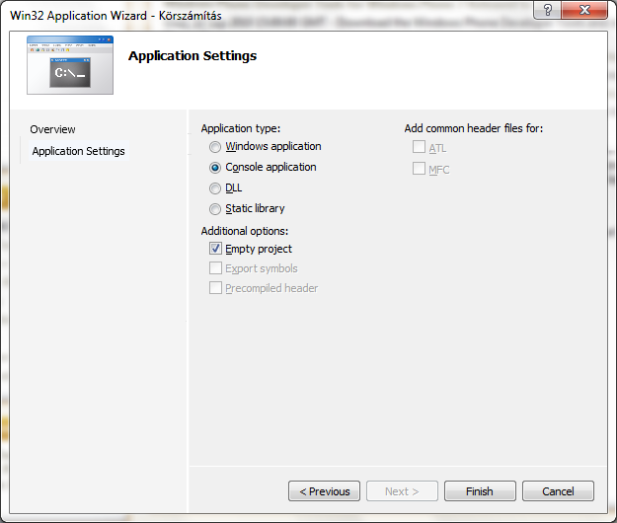Click the 'Additional options:' label

(x=245, y=231)
